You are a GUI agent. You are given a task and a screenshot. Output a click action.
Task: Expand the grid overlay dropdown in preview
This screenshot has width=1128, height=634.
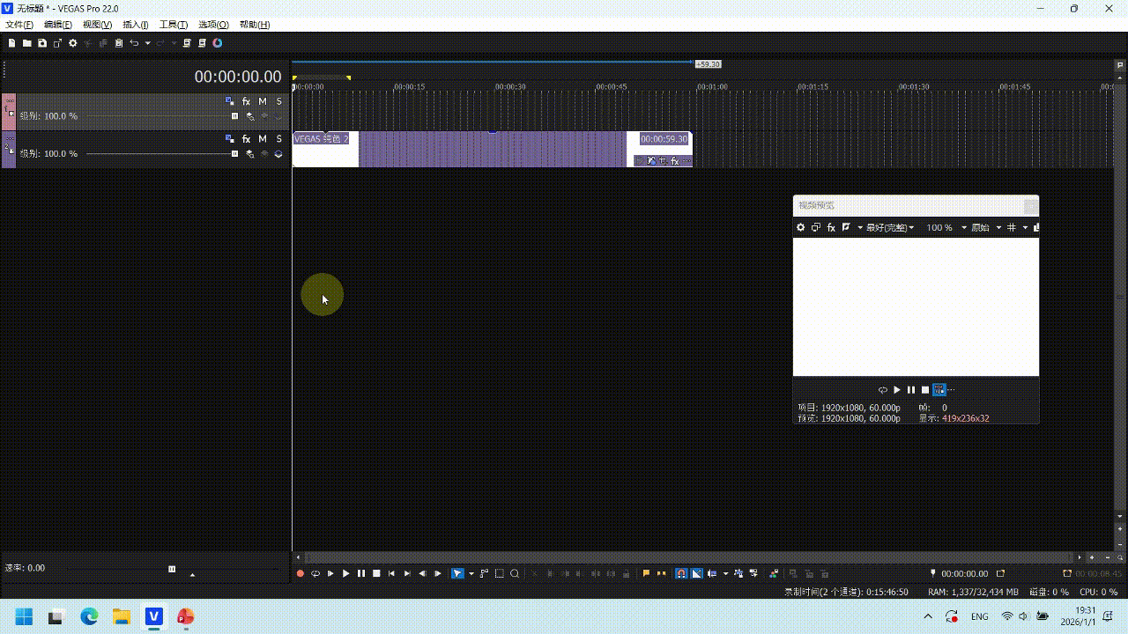tap(1025, 228)
